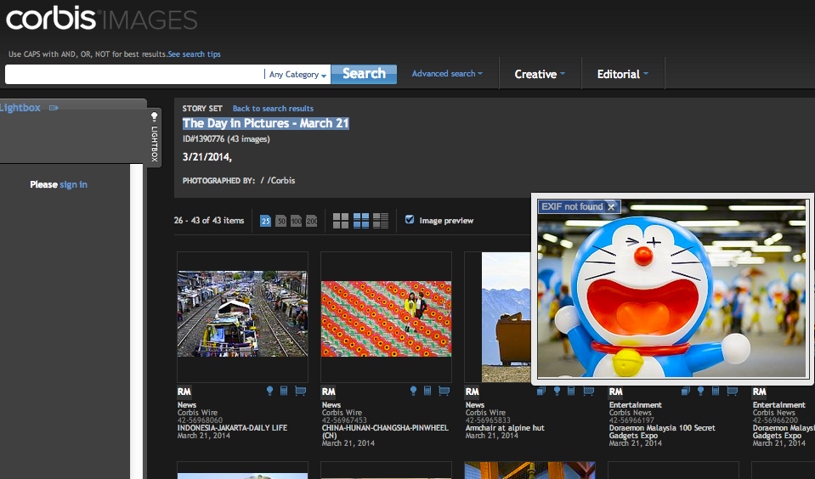Click the Armchair at alpine hut caption
This screenshot has height=479, width=815.
tap(505, 428)
